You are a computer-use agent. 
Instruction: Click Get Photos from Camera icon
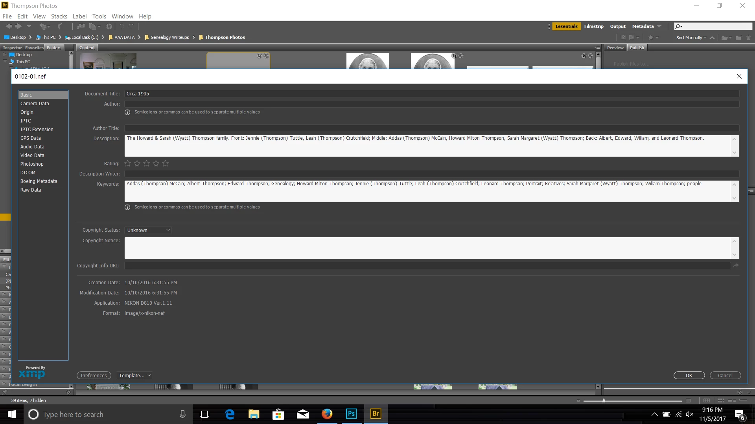click(81, 27)
